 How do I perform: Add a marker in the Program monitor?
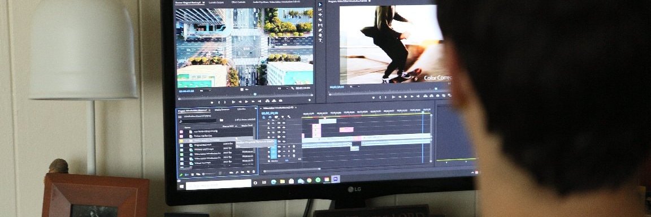click(373, 97)
